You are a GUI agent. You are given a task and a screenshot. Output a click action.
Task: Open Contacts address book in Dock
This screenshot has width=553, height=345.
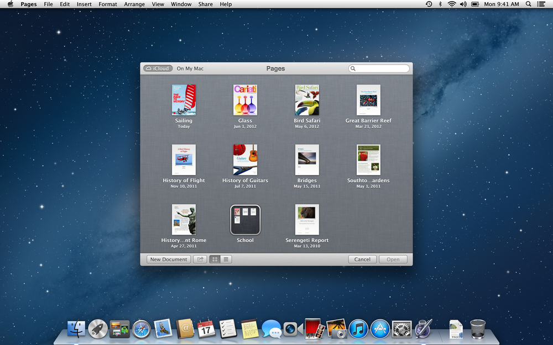tap(185, 329)
